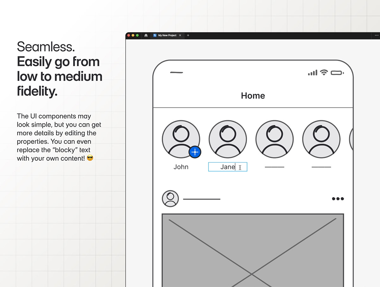Image resolution: width=380 pixels, height=287 pixels.
Task: Select the large image placeholder box
Action: pos(253,250)
